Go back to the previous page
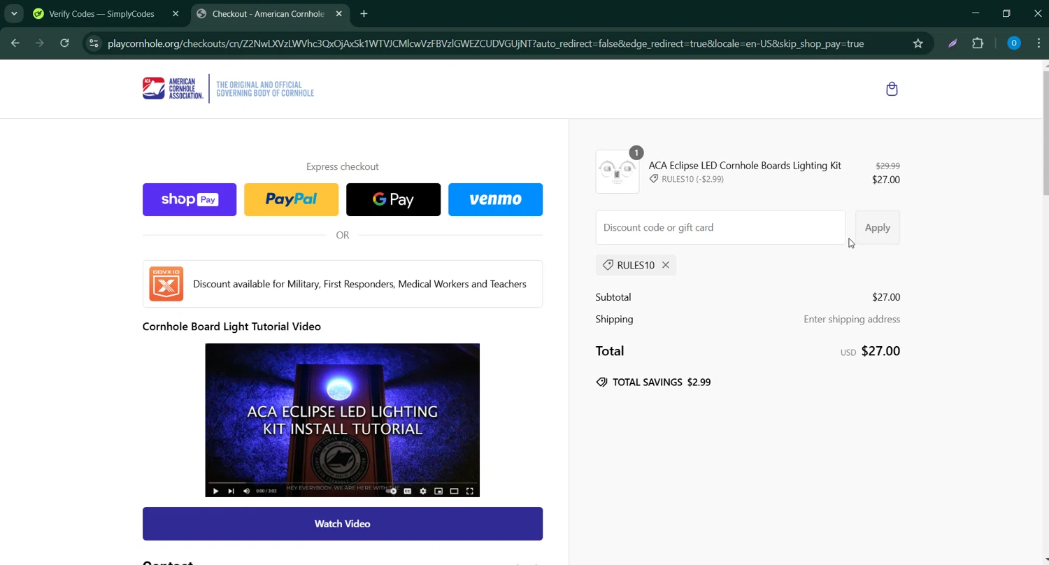1049x565 pixels. tap(15, 43)
